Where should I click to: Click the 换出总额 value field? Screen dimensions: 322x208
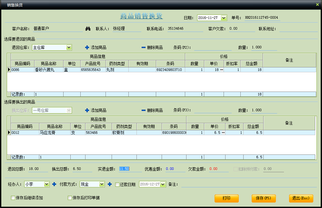[x=82, y=169]
